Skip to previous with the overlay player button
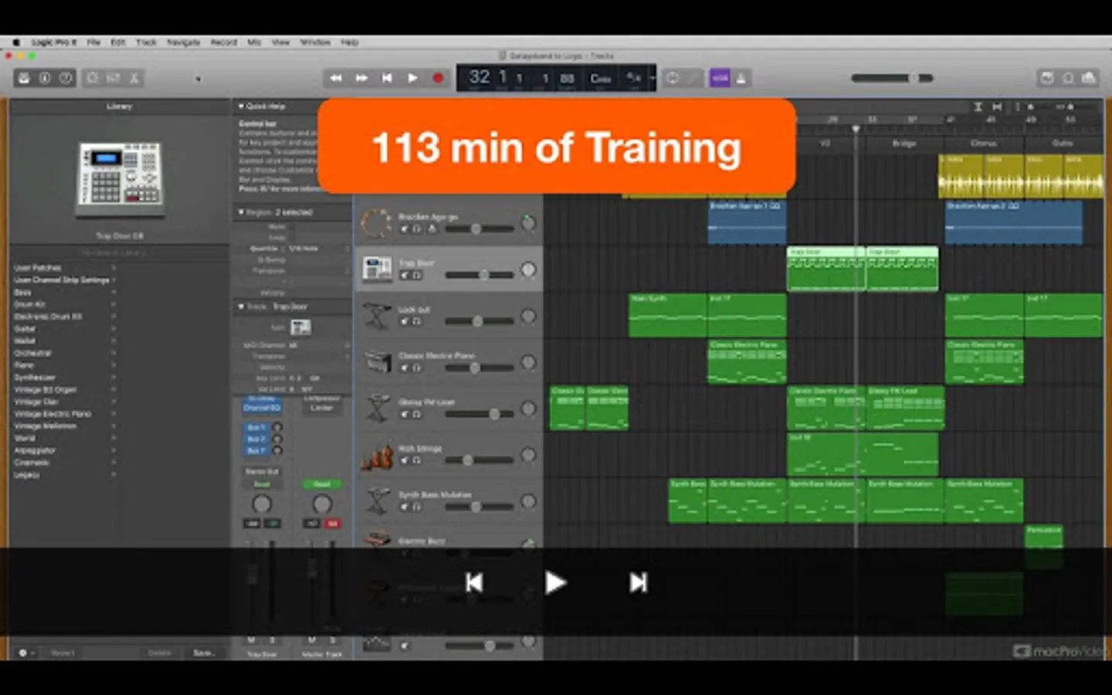Screen dimensions: 1112x695 (x=474, y=582)
